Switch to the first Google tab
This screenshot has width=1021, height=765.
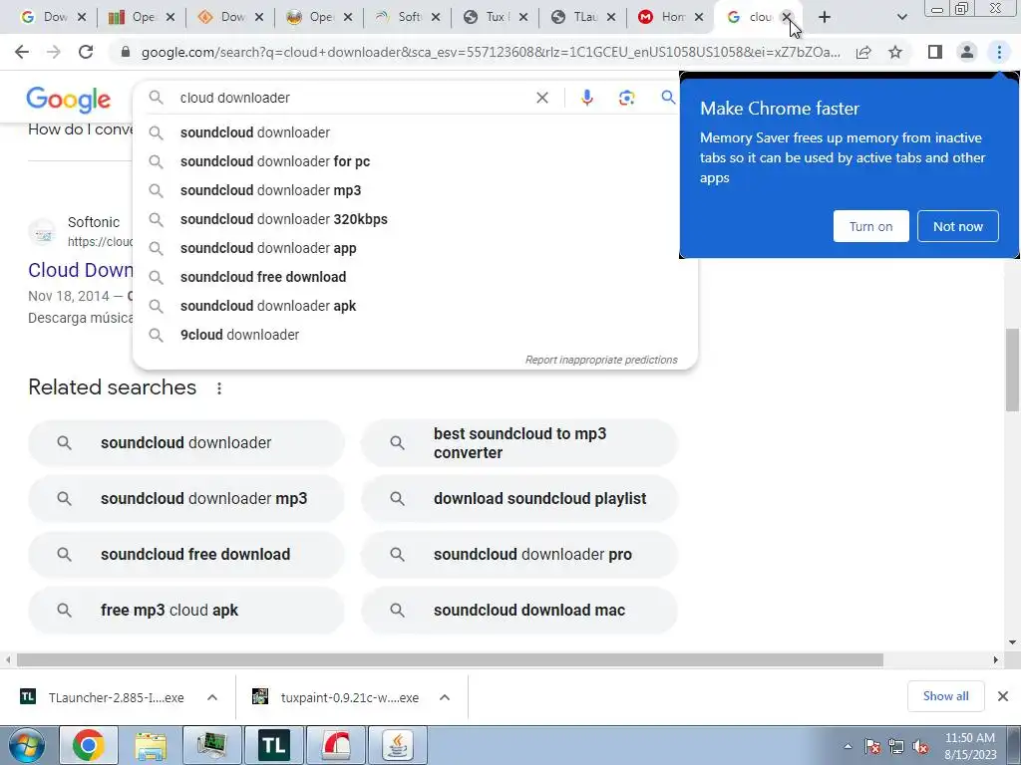point(46,17)
